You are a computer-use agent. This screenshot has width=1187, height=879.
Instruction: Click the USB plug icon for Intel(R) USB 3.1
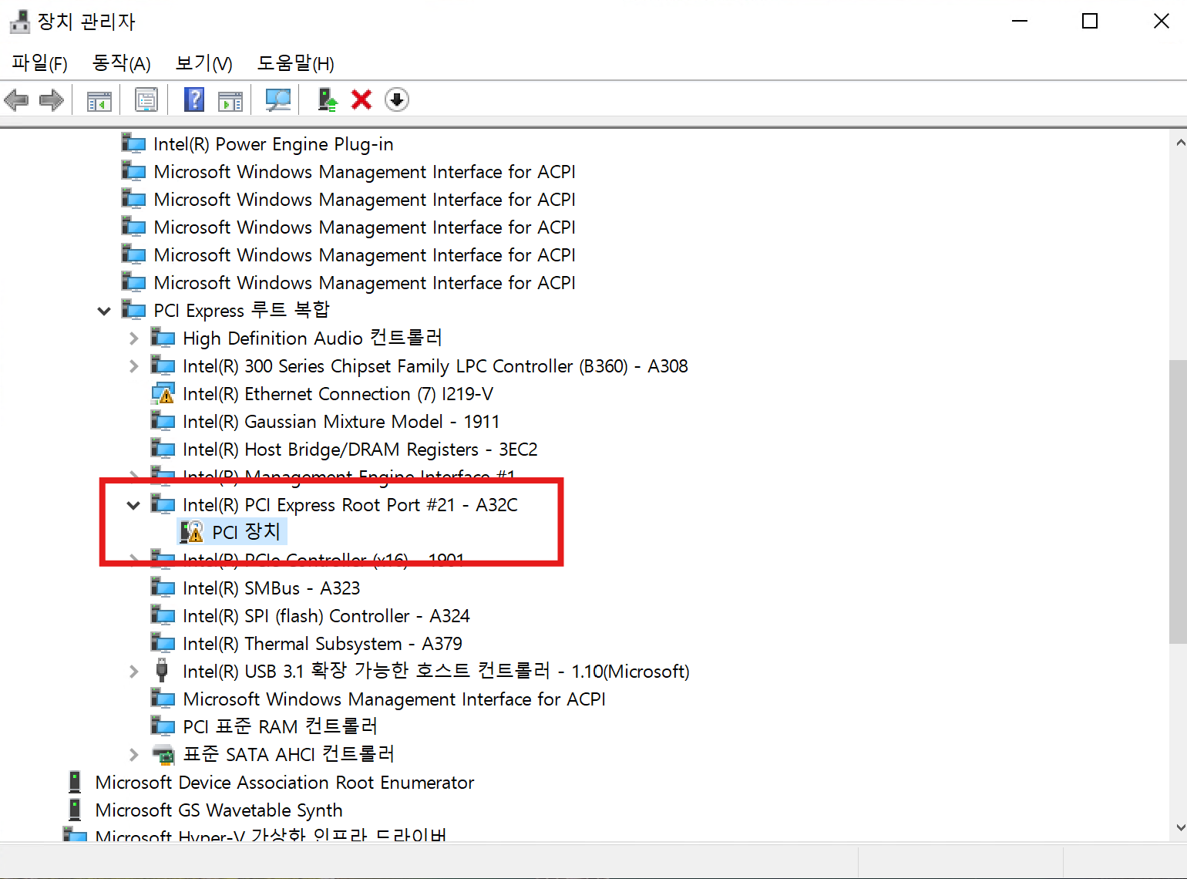coord(162,670)
